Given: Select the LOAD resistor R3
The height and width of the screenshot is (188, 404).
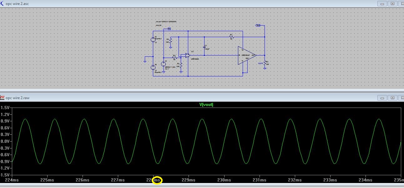Looking at the screenshot, I should (265, 63).
